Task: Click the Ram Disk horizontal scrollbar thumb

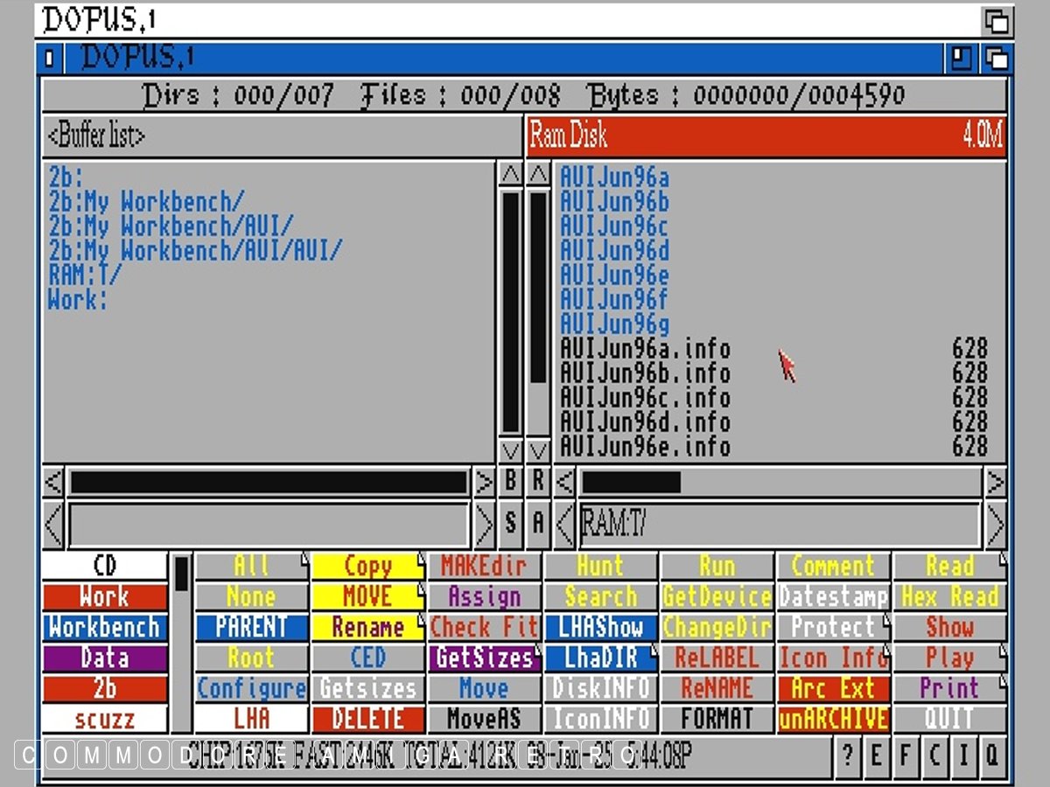Action: pyautogui.click(x=629, y=483)
